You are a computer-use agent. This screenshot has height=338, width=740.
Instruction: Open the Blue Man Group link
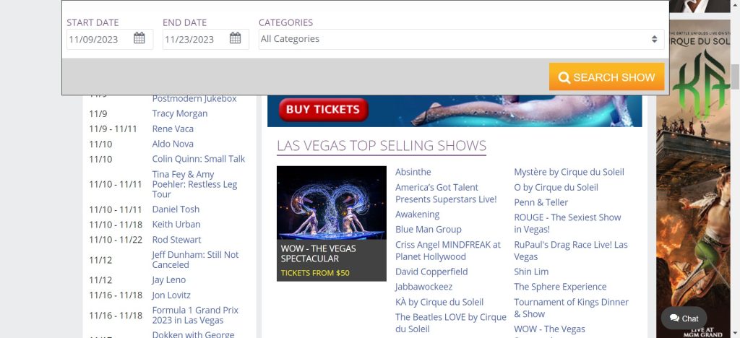coord(428,230)
